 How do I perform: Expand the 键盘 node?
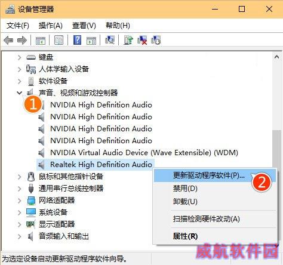(x=19, y=57)
